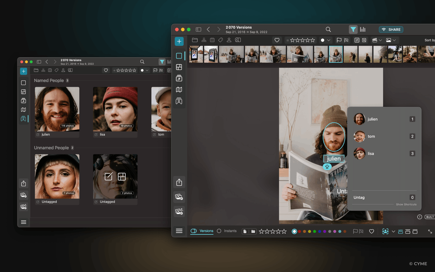Image resolution: width=435 pixels, height=272 pixels.
Task: Open the folder browser in the front window toolbar
Action: coord(195,40)
